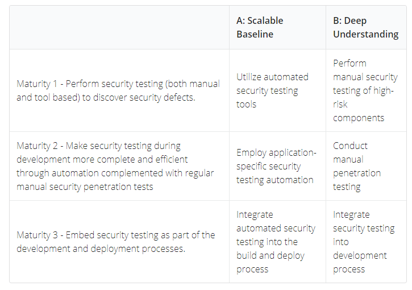Image resolution: width=412 pixels, height=290 pixels.
Task: Click 'Perform manual security testing of high-risk components'
Action: click(366, 90)
